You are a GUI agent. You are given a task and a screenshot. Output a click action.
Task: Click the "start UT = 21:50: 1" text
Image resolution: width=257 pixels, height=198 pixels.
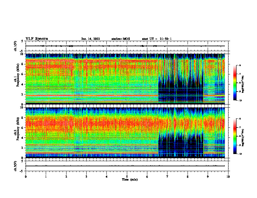157,39
